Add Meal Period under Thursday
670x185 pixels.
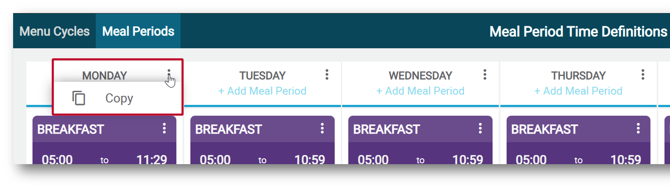click(578, 91)
